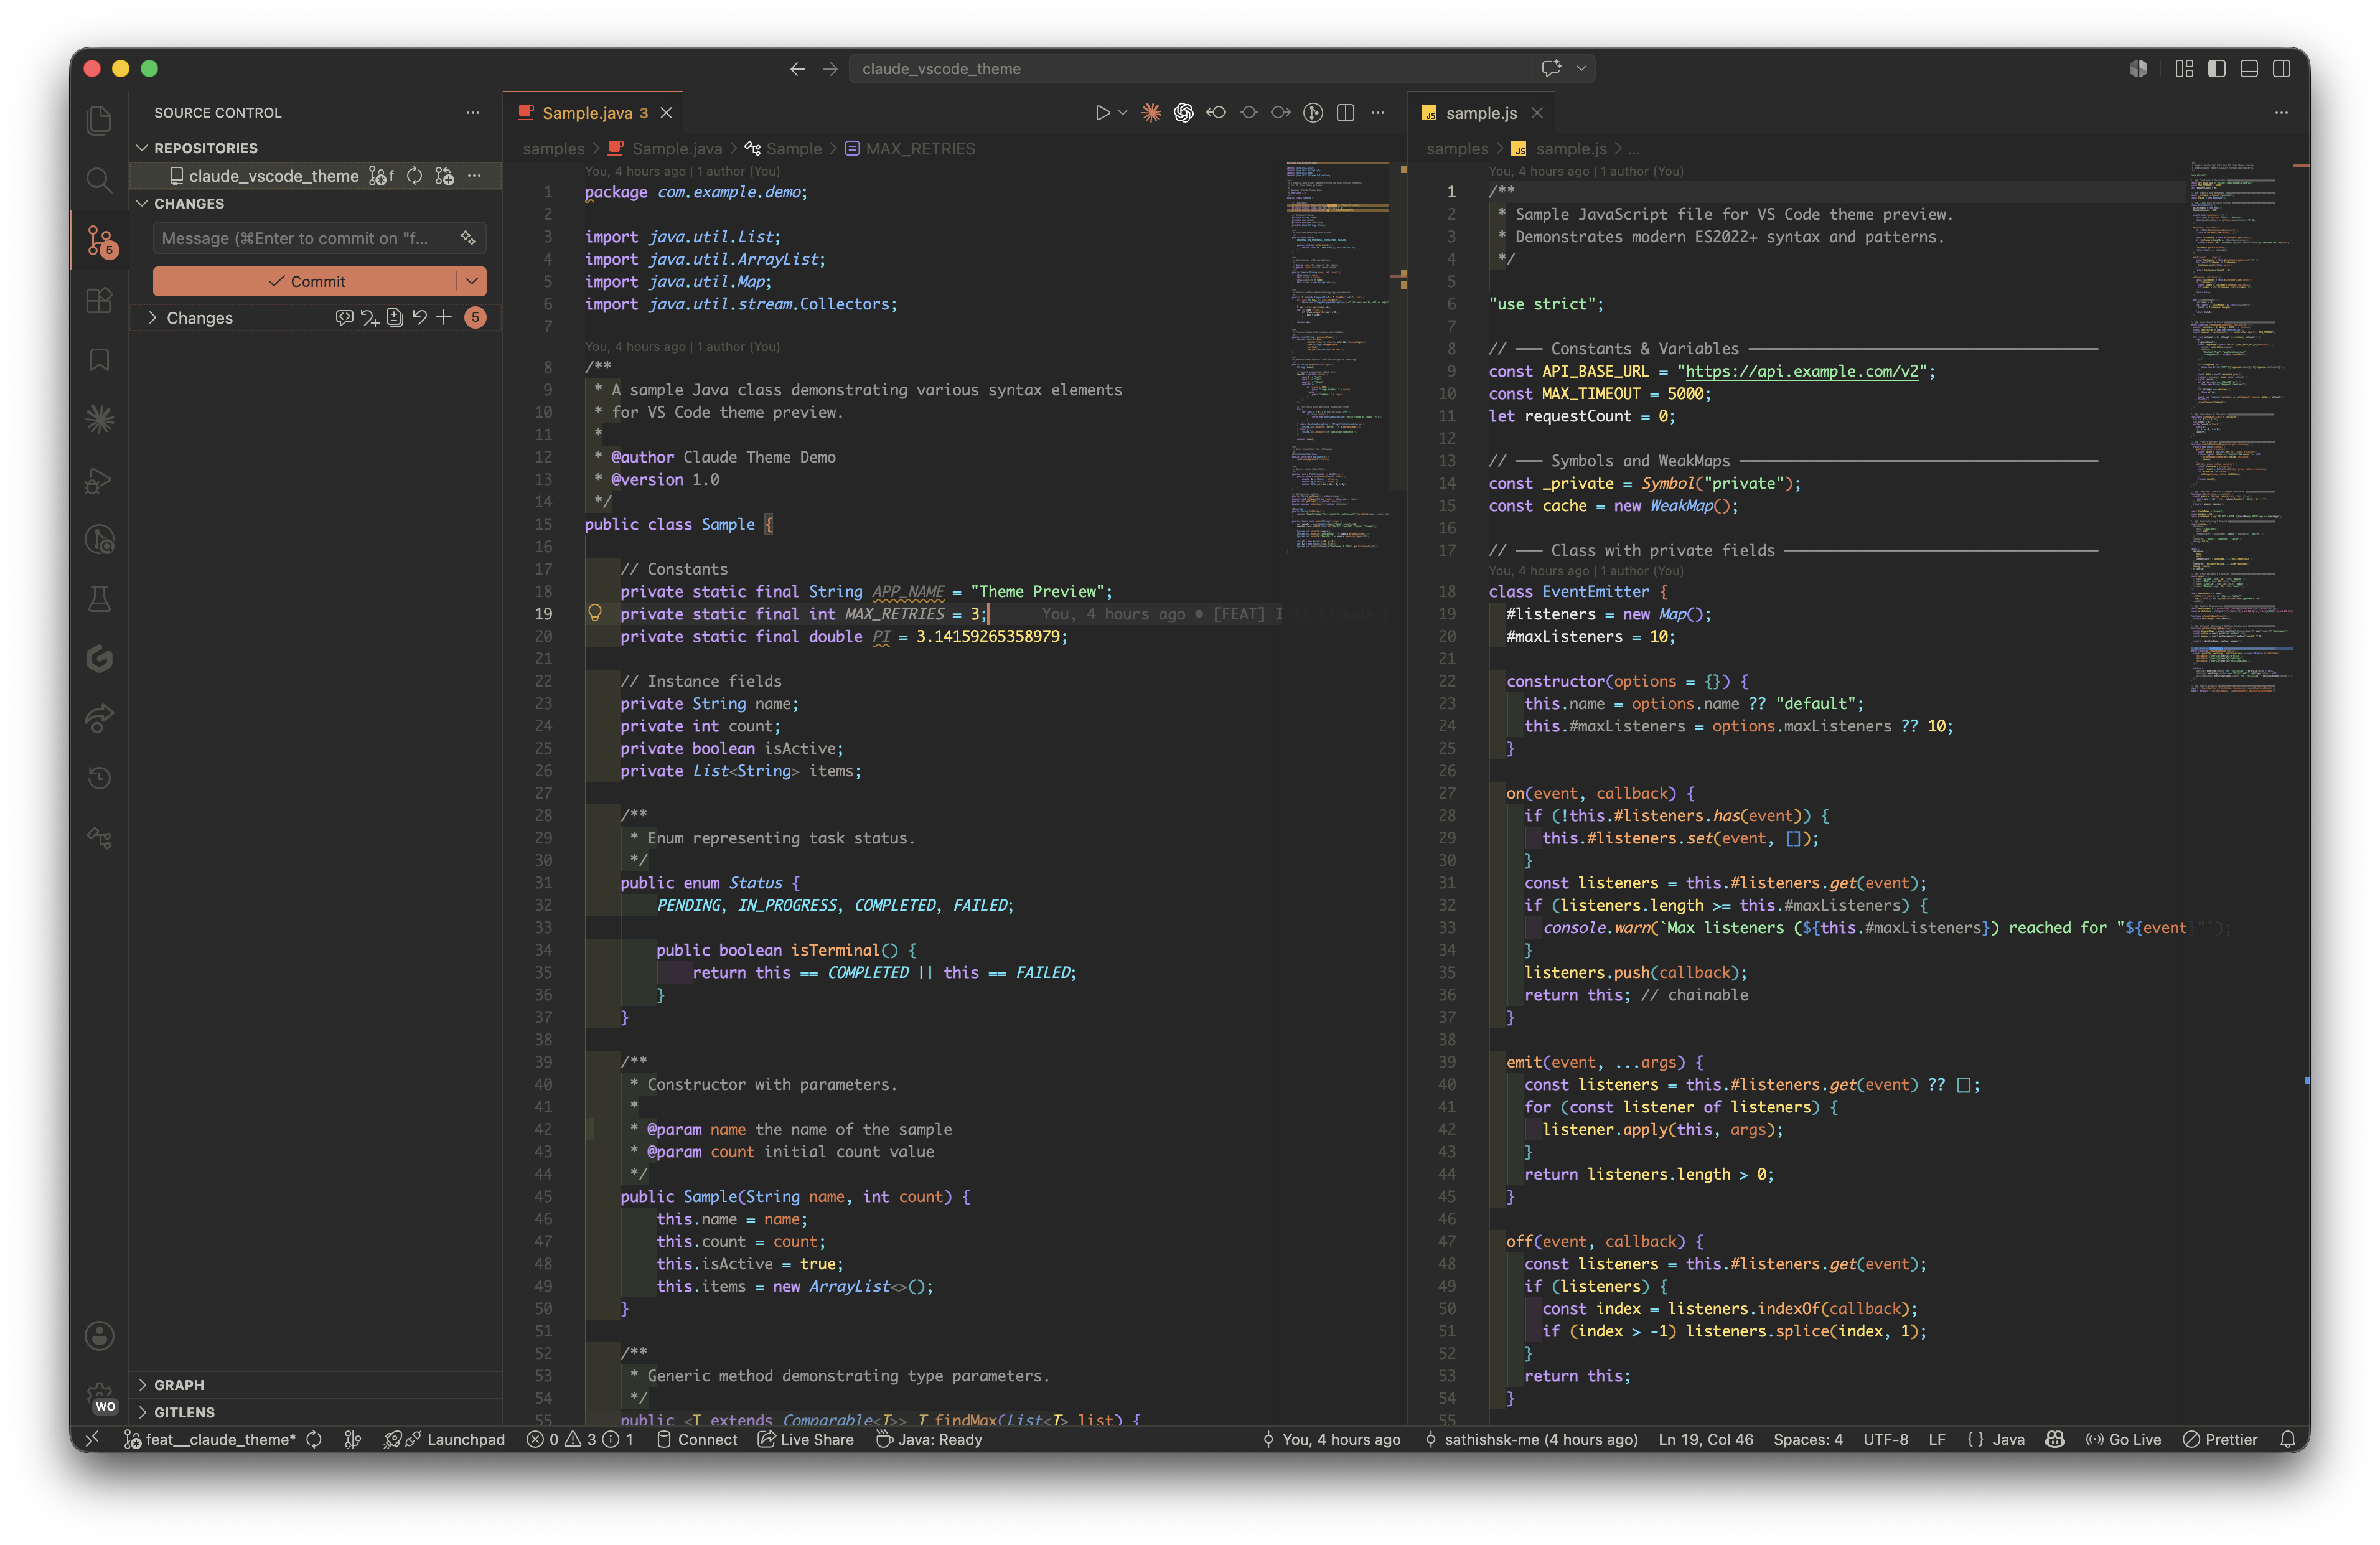
Task: Open the Explorer view in activity bar
Action: click(99, 121)
